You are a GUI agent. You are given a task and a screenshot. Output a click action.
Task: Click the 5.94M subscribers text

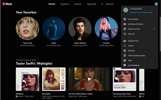(x=106, y=45)
